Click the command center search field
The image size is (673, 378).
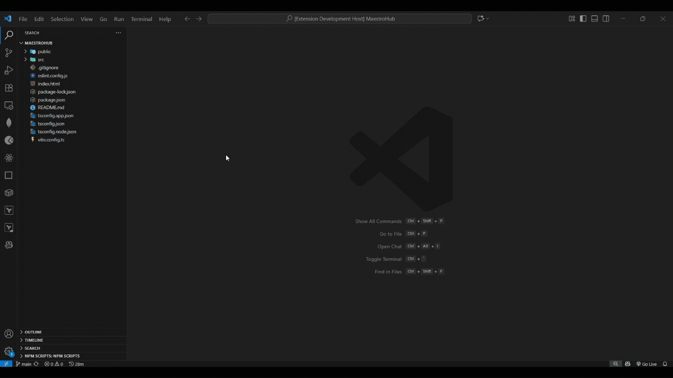tap(340, 19)
